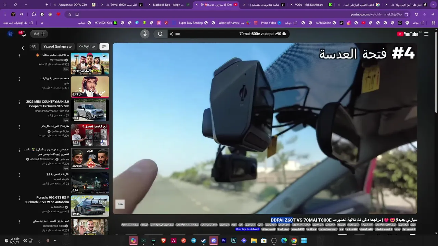The width and height of the screenshot is (438, 246).
Task: Open more options for MINI COUNTRYMAN video
Action: (19, 102)
